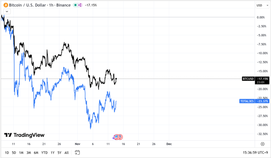The image size is (271, 158).
Task: Open chart settings gear icon
Action: (x=262, y=143)
